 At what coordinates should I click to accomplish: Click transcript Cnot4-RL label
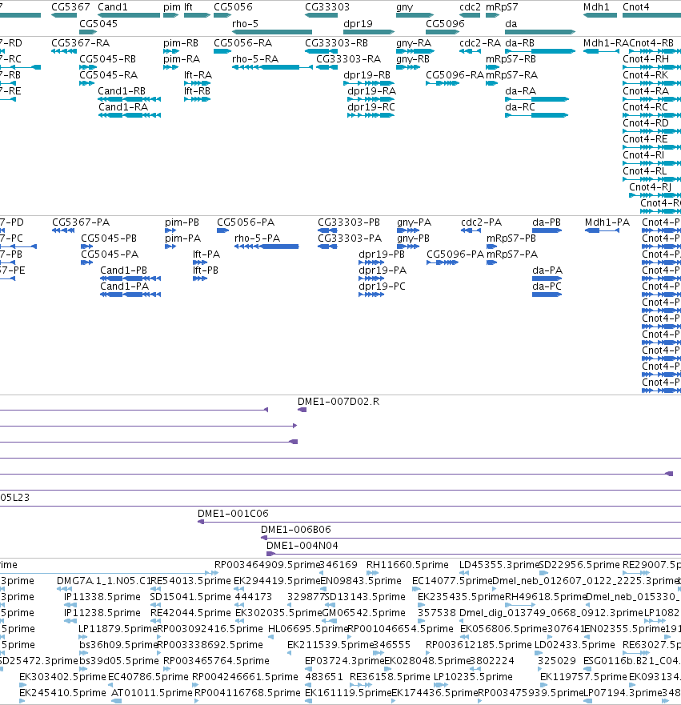point(645,171)
